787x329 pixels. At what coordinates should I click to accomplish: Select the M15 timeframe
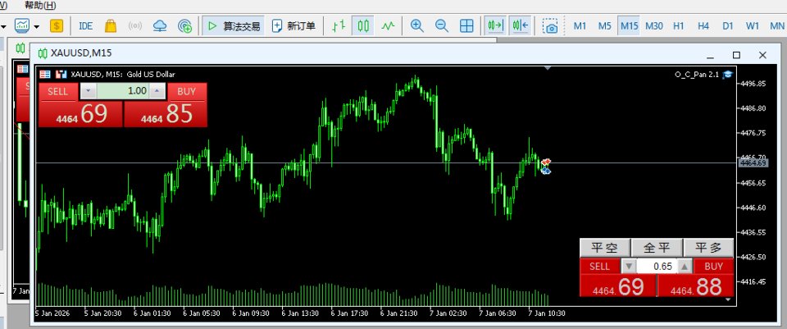tap(629, 25)
